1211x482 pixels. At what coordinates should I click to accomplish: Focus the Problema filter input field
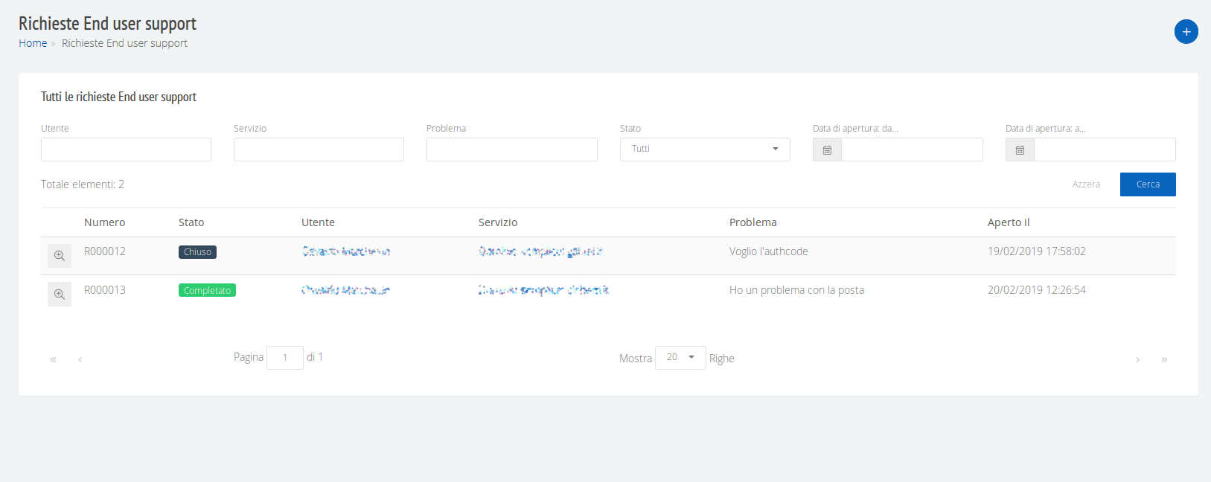[512, 150]
